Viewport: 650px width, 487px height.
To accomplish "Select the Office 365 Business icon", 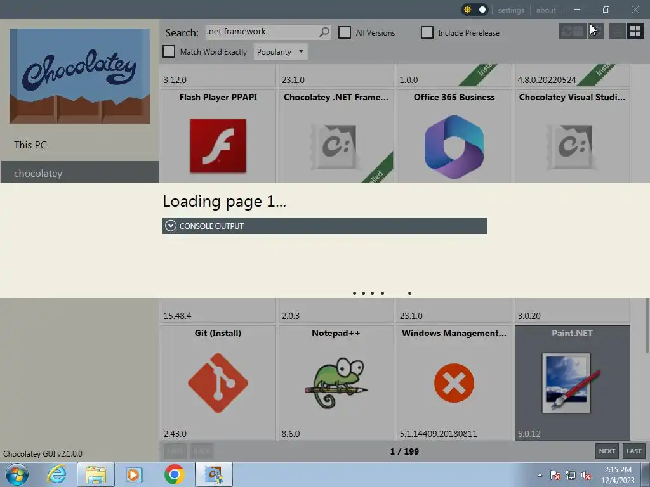I will point(454,146).
